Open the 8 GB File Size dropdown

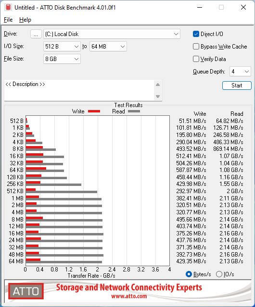pos(62,59)
